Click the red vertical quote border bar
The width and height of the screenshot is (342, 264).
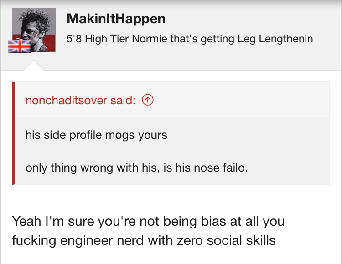(x=13, y=133)
